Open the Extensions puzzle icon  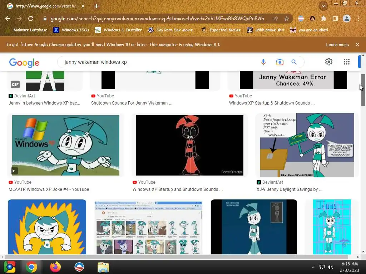[x=324, y=19]
